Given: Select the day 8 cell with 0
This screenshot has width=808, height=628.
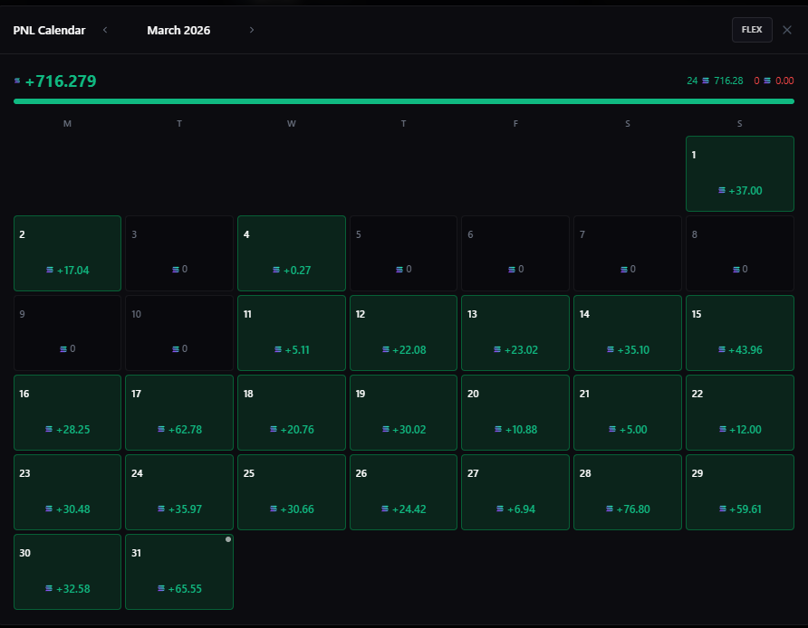Looking at the screenshot, I should click(x=739, y=253).
